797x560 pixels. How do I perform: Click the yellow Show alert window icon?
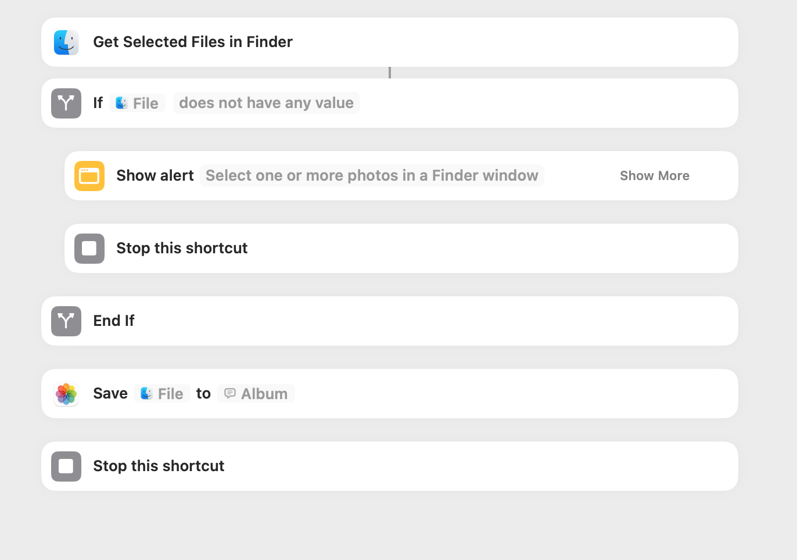tap(89, 176)
